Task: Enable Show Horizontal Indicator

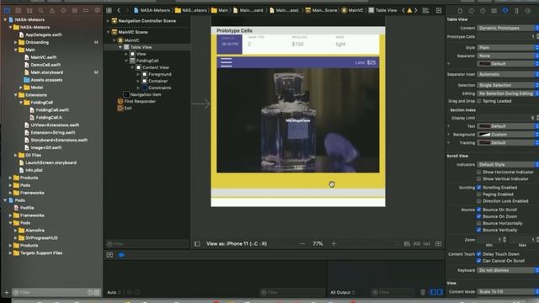Action: point(479,172)
